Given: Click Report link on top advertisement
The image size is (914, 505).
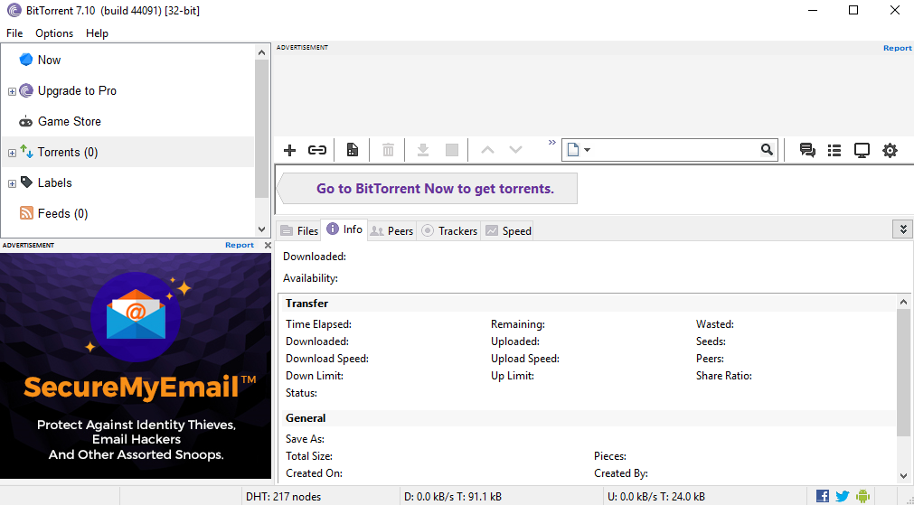Looking at the screenshot, I should pos(897,49).
